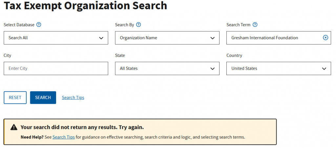The height and width of the screenshot is (149, 336).
Task: Expand the Organization Name dropdown arrow
Action: (212, 38)
